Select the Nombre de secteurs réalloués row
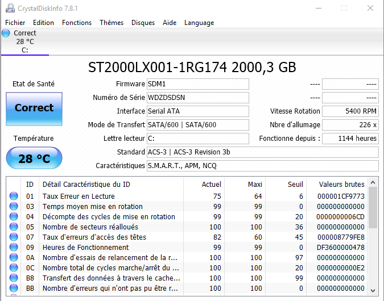384x301 pixels. [187, 227]
